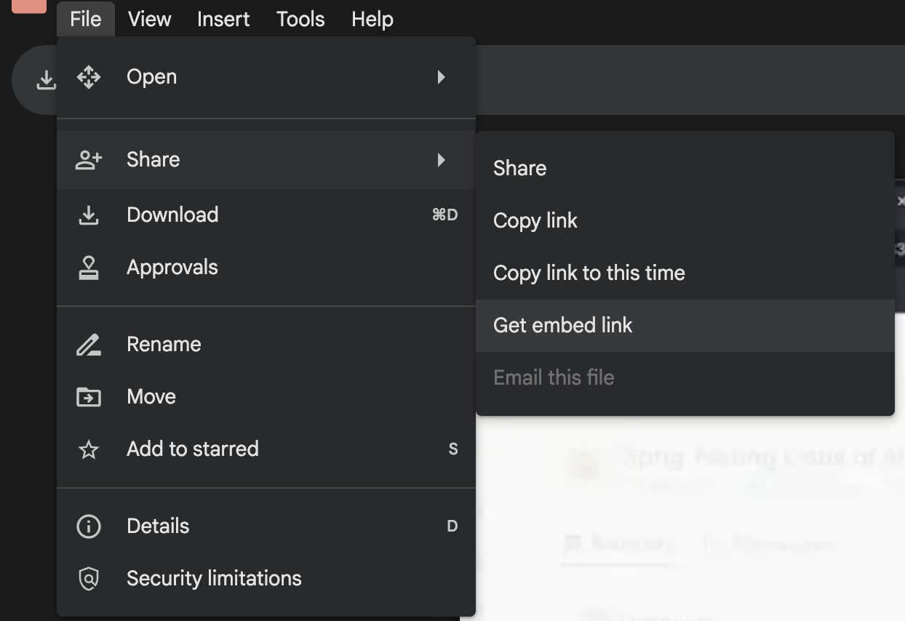Click the star icon for Add to starred
The height and width of the screenshot is (621, 905).
89,449
